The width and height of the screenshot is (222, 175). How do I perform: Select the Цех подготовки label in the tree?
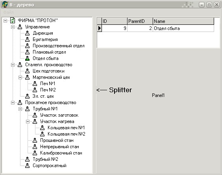(48, 71)
